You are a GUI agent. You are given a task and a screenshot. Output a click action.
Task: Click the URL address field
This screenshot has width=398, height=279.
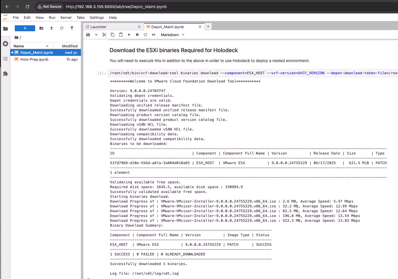(116, 7)
